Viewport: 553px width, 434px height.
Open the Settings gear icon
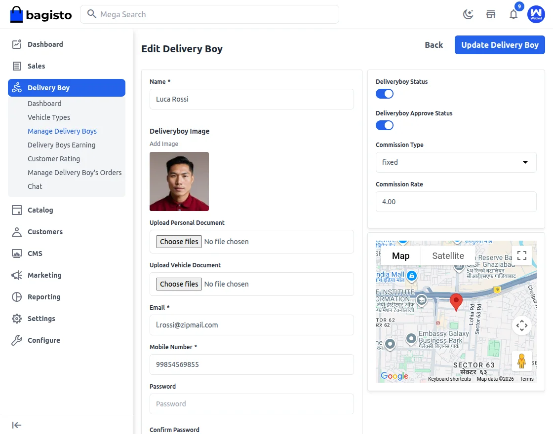(15, 318)
